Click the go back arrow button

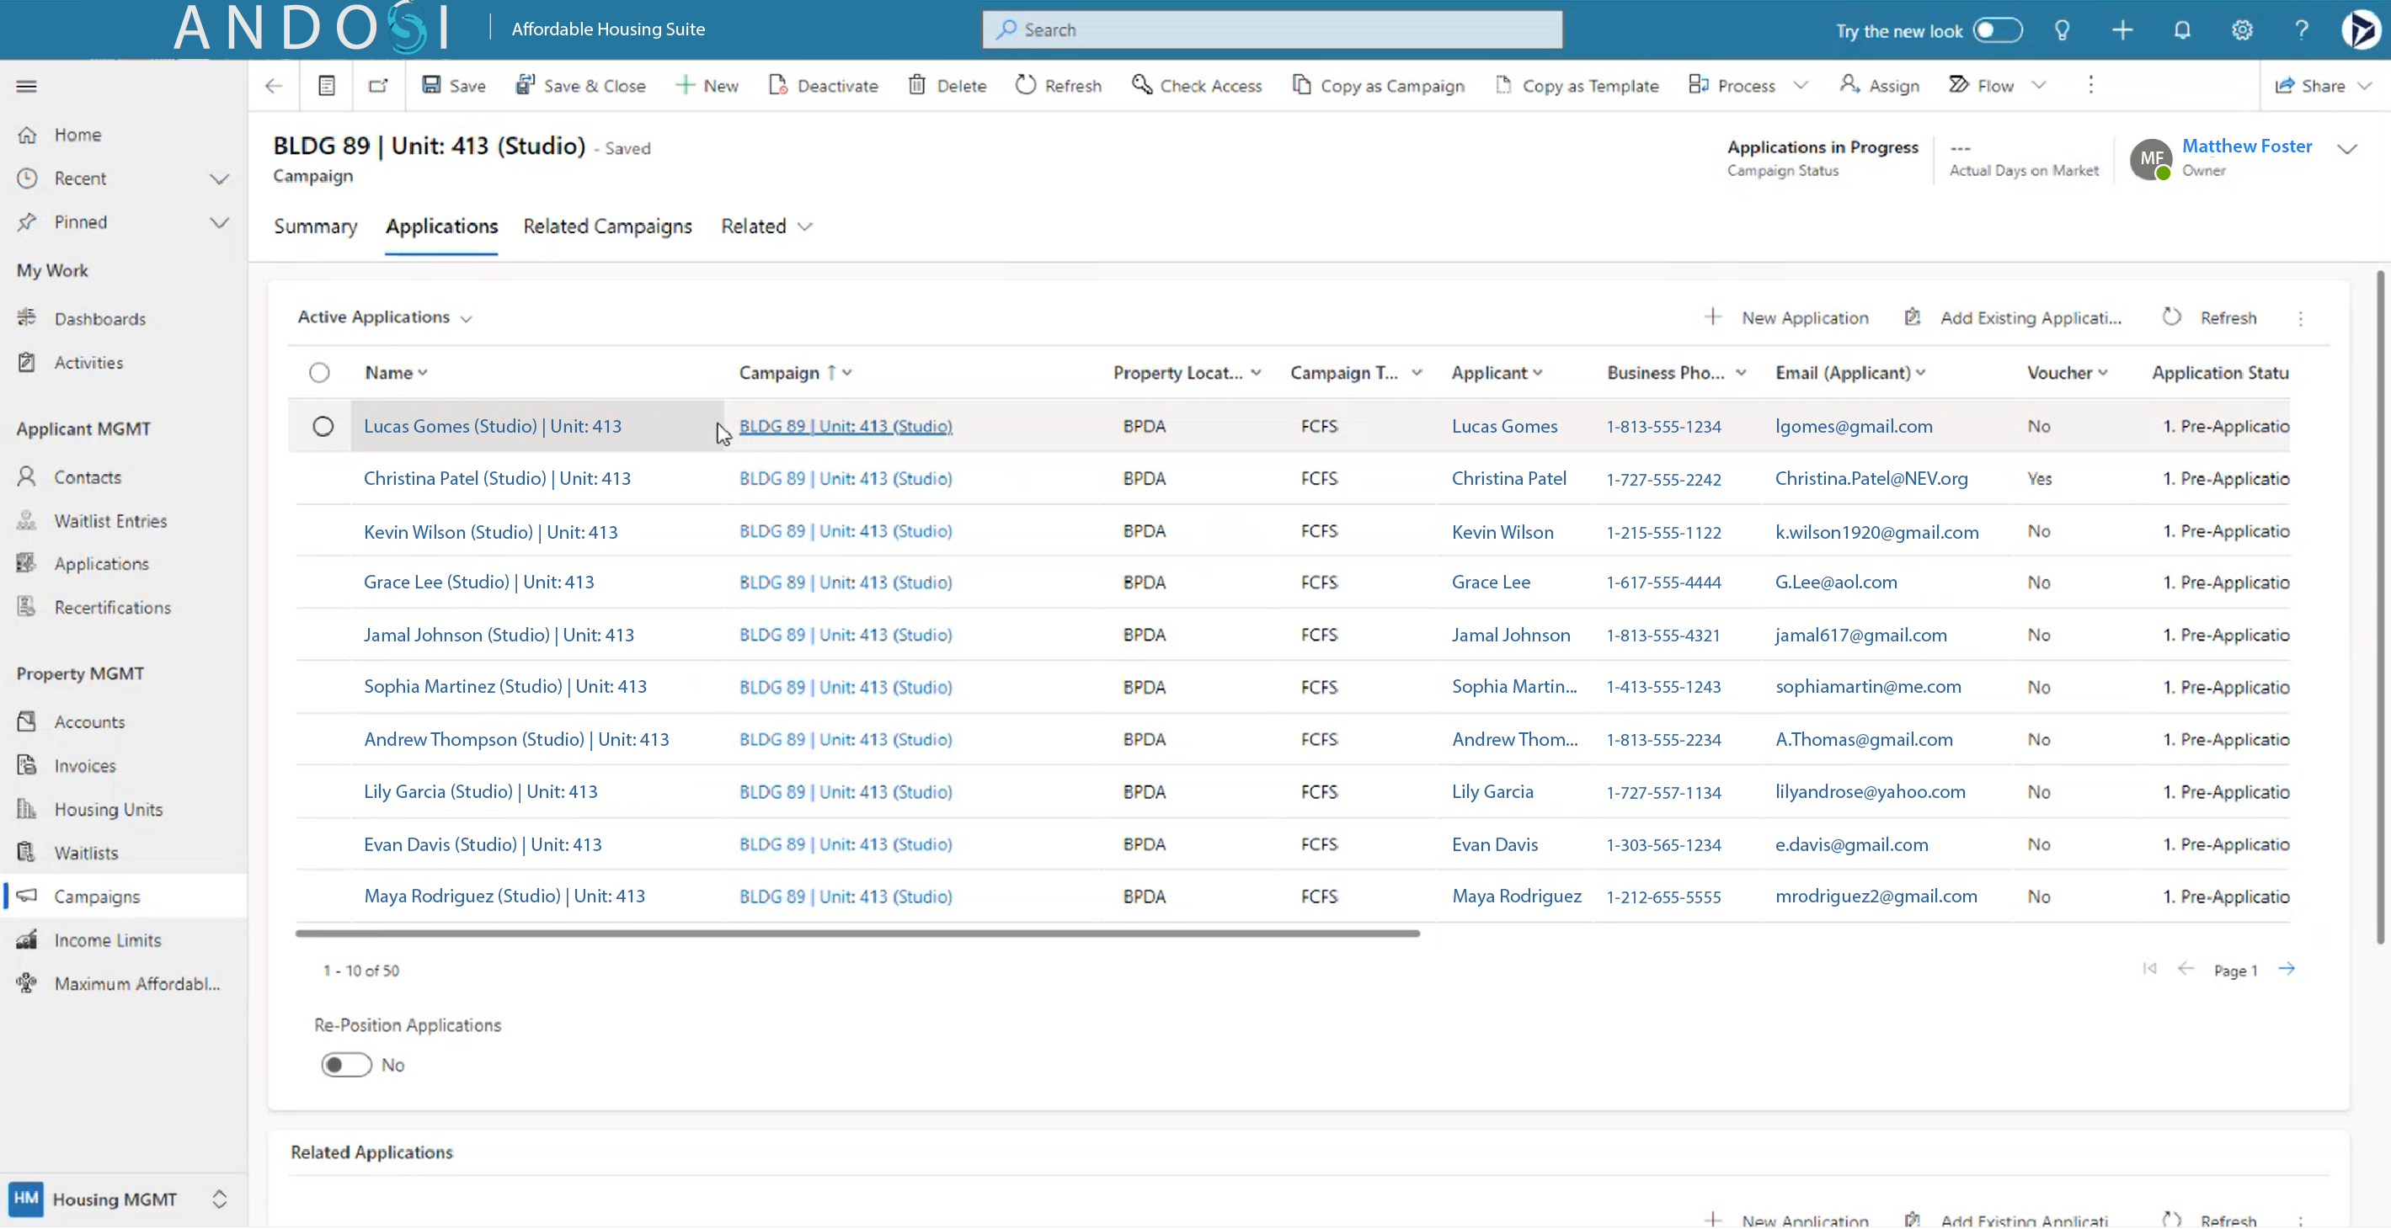click(x=273, y=85)
